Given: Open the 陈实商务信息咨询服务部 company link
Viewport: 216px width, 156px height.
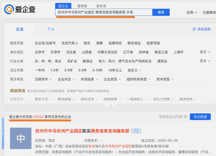Looking at the screenshot, I should click(82, 131).
